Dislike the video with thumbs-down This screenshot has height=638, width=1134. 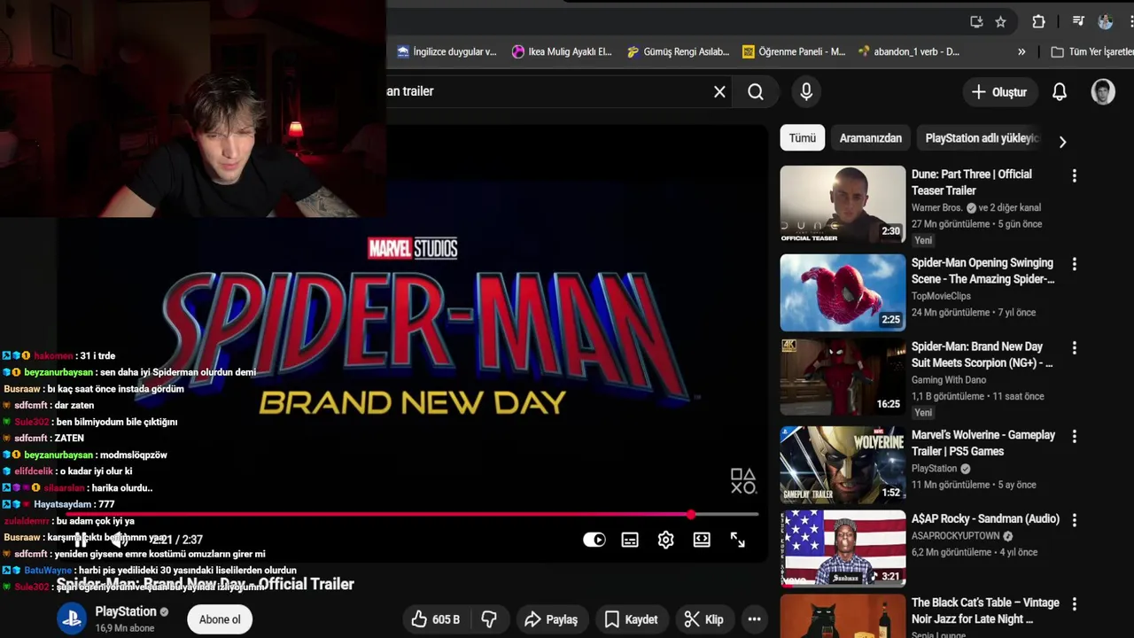pyautogui.click(x=489, y=619)
